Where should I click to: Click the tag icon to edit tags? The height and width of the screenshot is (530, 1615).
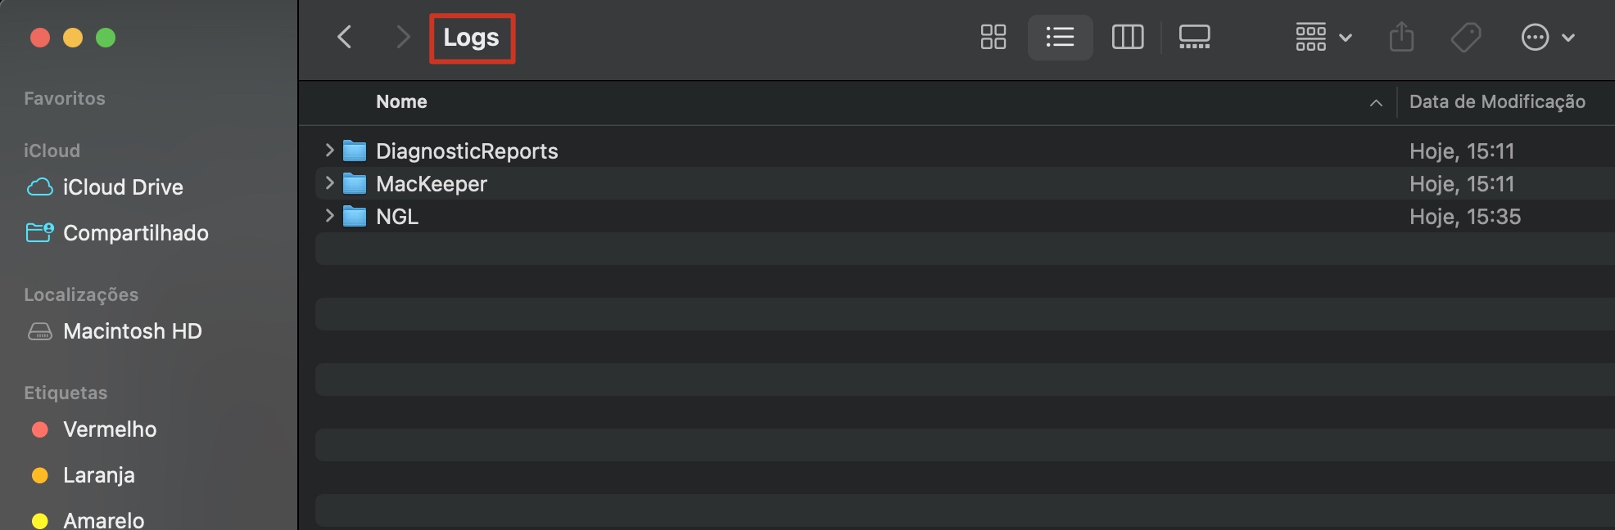1465,37
